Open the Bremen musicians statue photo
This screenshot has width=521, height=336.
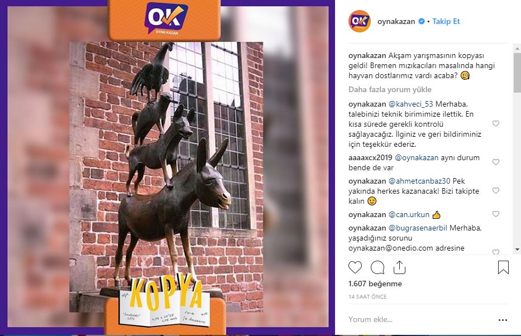(166, 176)
